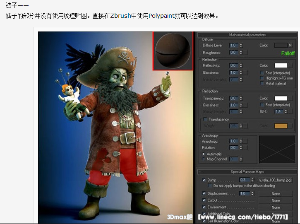Viewport: 300px width, 224px height.
Task: Enable the Metal material checkbox
Action: point(262,83)
